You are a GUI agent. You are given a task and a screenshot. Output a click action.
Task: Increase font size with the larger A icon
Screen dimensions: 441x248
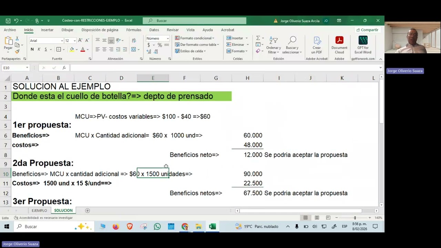pyautogui.click(x=80, y=40)
